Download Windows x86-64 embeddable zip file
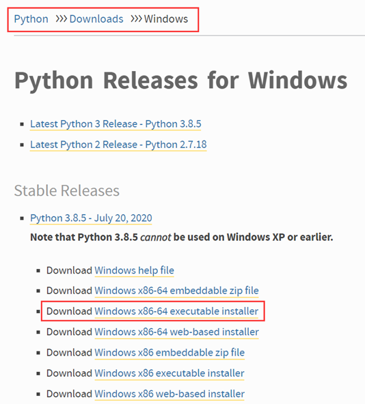This screenshot has height=404, width=365. click(176, 291)
